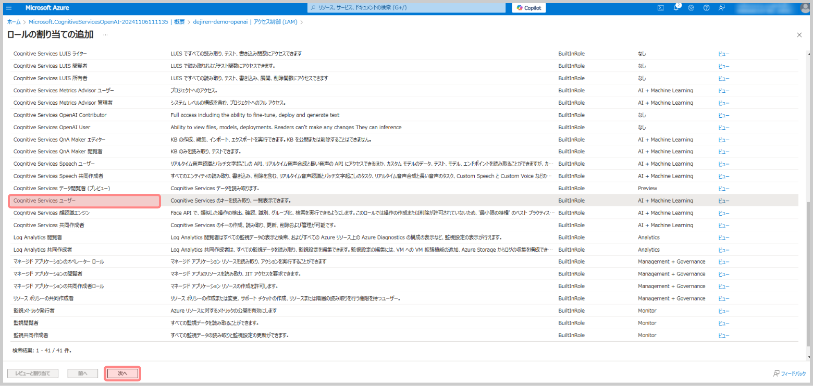The width and height of the screenshot is (813, 386).
Task: Select Cognitive Services LUIS 閲覧者 role
Action: [x=51, y=66]
